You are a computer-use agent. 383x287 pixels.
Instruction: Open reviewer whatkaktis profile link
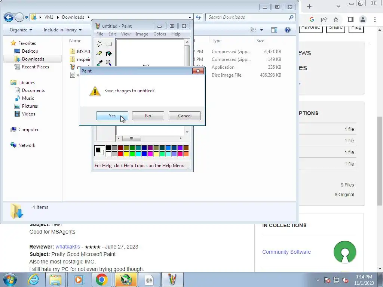click(x=68, y=247)
